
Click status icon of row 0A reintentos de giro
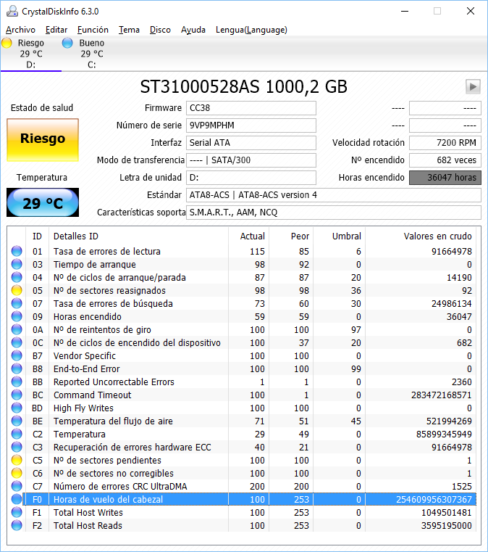pyautogui.click(x=17, y=329)
